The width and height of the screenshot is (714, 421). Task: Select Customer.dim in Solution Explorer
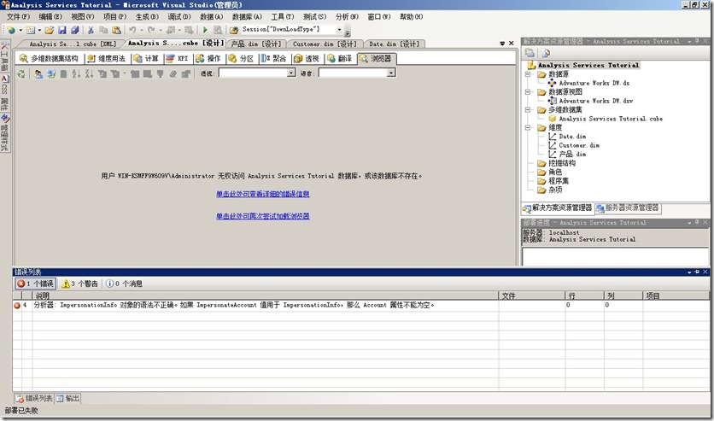pyautogui.click(x=579, y=145)
